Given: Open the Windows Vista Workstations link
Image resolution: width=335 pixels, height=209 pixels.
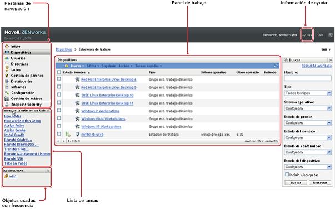Looking at the screenshot, I should click(103, 118).
